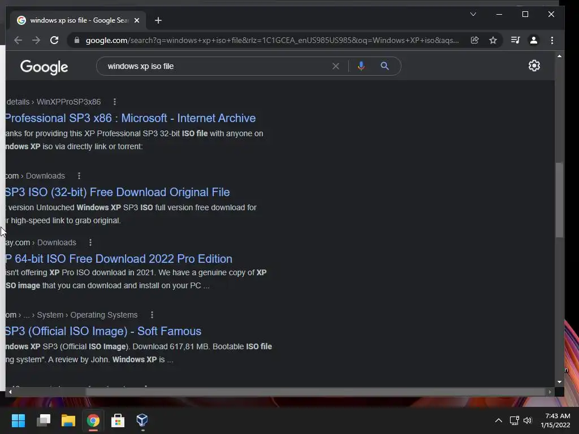Open Google quick settings gear
This screenshot has width=579, height=434.
coord(534,66)
